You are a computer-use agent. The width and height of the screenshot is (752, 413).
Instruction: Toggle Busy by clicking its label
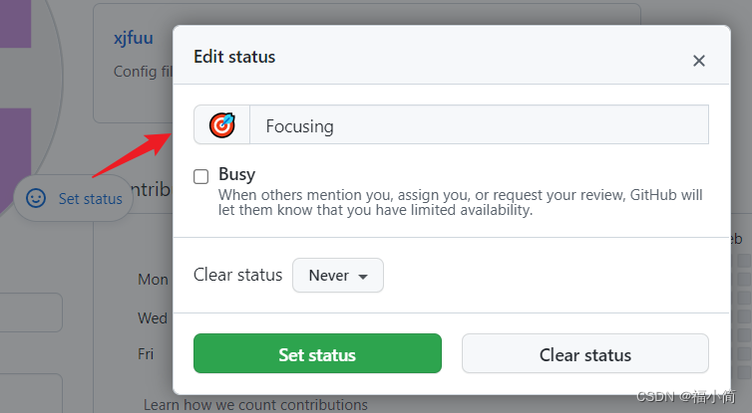coord(237,174)
